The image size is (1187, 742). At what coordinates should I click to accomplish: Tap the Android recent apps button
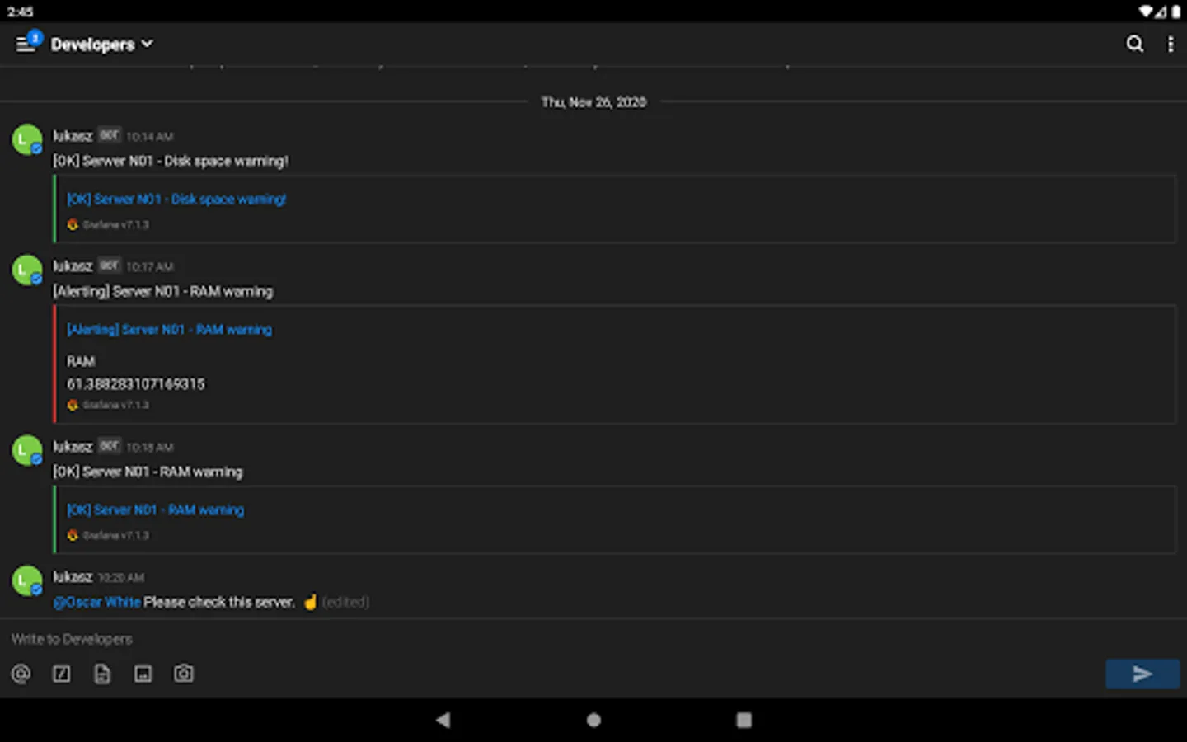pos(744,720)
